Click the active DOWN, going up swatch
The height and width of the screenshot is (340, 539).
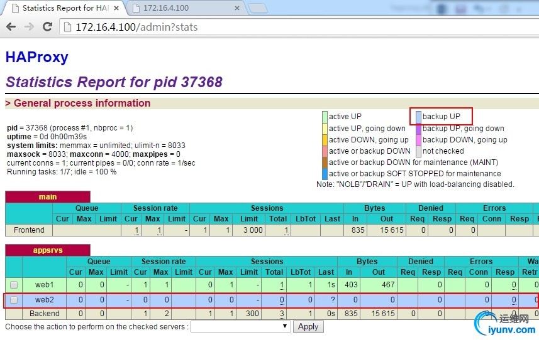[325, 139]
